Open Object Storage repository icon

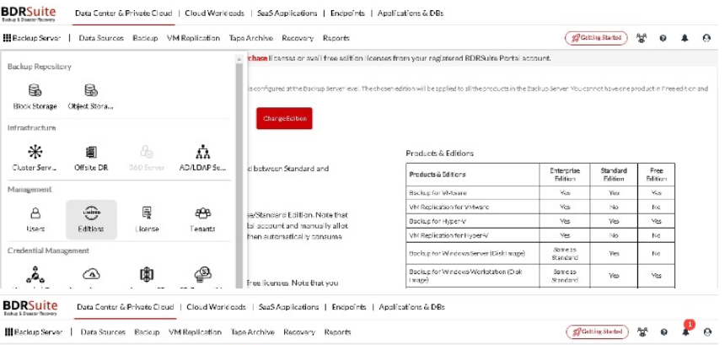[x=91, y=89]
